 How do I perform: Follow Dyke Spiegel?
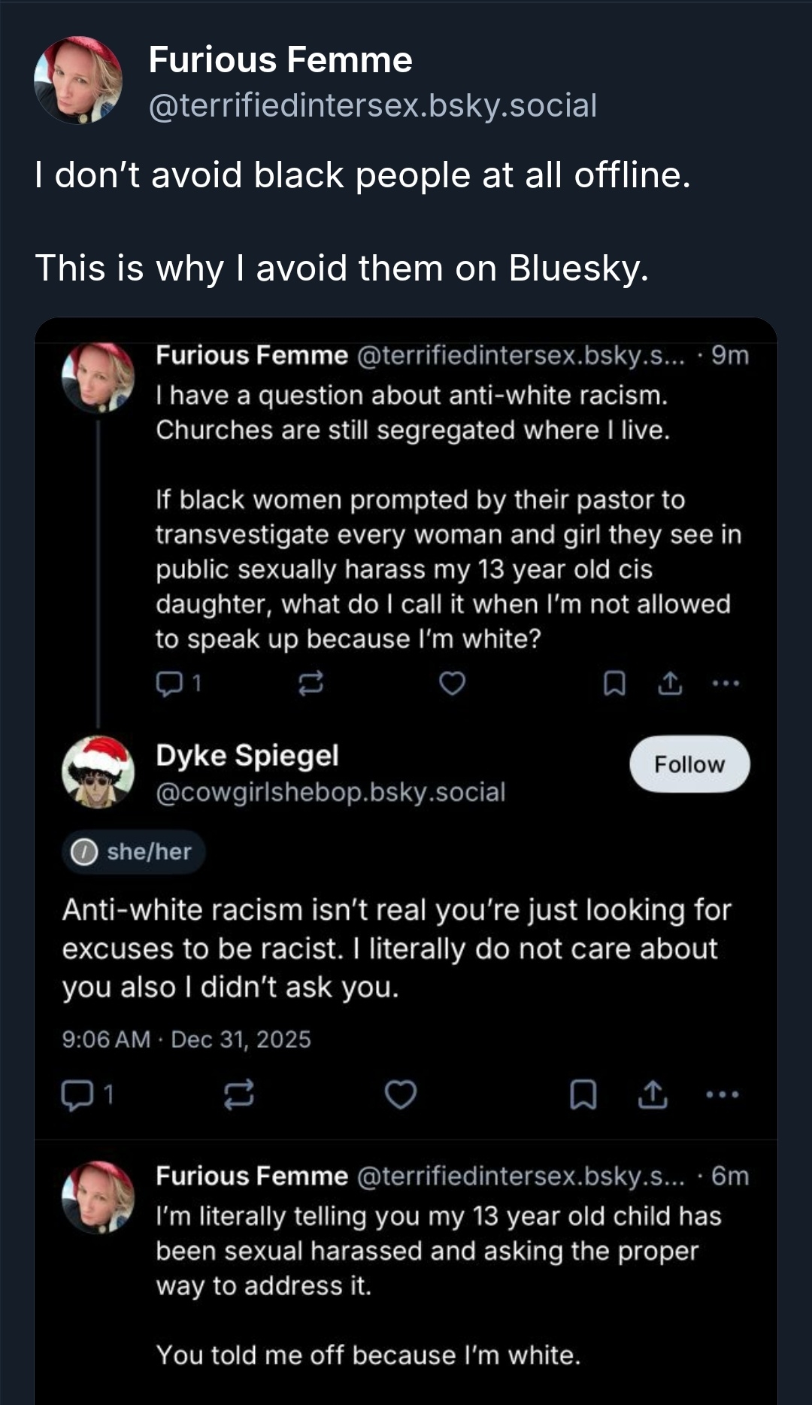coord(689,764)
